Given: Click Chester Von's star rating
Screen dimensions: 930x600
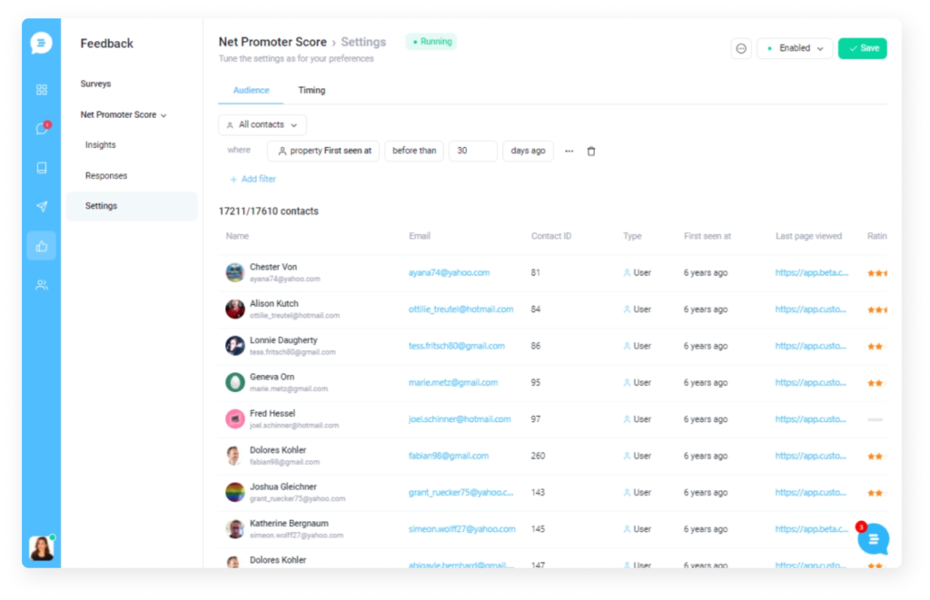Looking at the screenshot, I should tap(877, 273).
